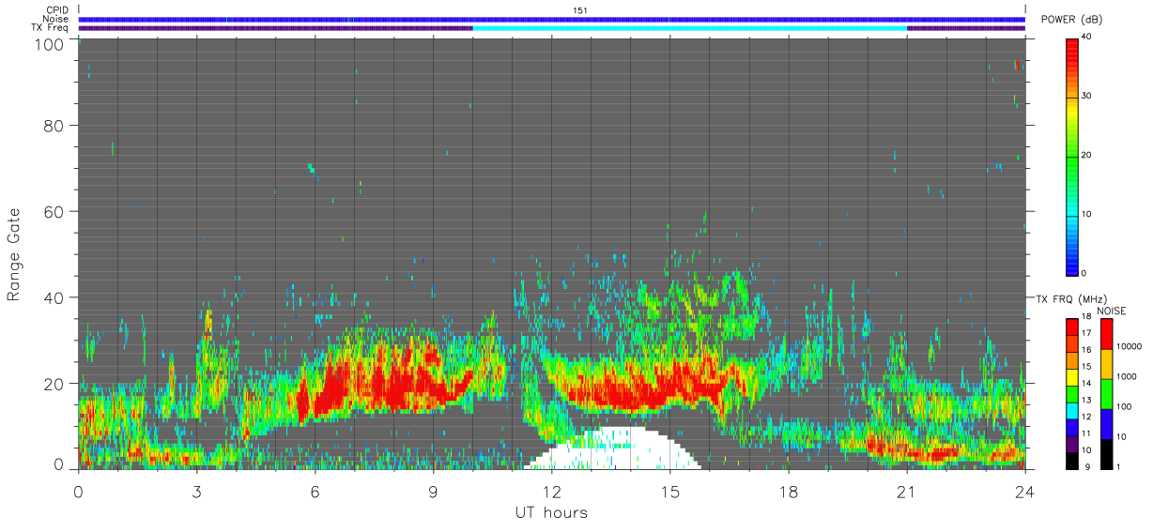Click the cyan segment of TX Freq bar
This screenshot has height=532, width=1153.
690,28
